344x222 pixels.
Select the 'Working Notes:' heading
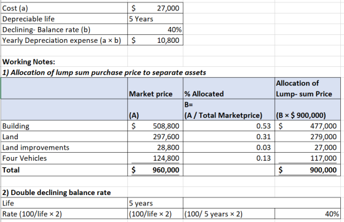(28, 62)
